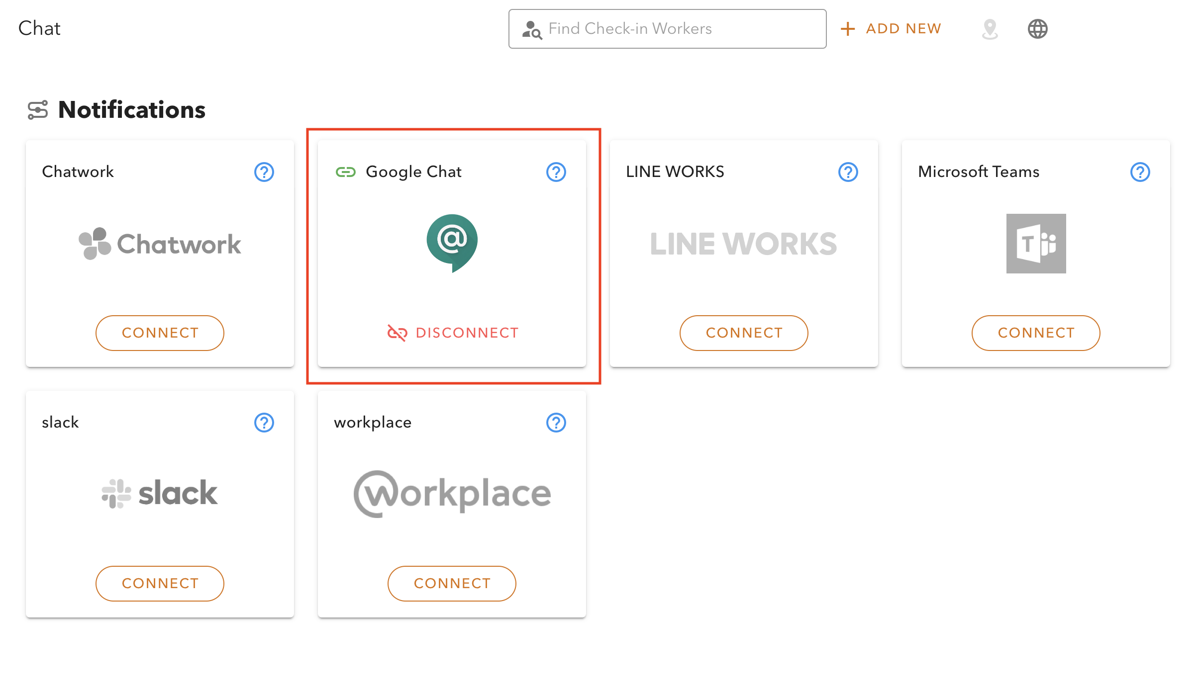Click Microsoft Teams help question icon
The width and height of the screenshot is (1199, 699).
pyautogui.click(x=1140, y=172)
